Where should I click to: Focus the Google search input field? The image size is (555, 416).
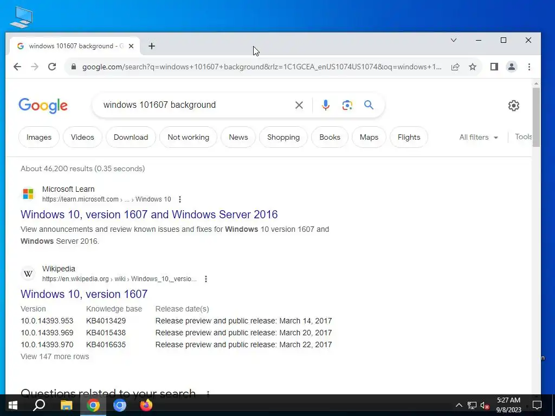pos(195,105)
